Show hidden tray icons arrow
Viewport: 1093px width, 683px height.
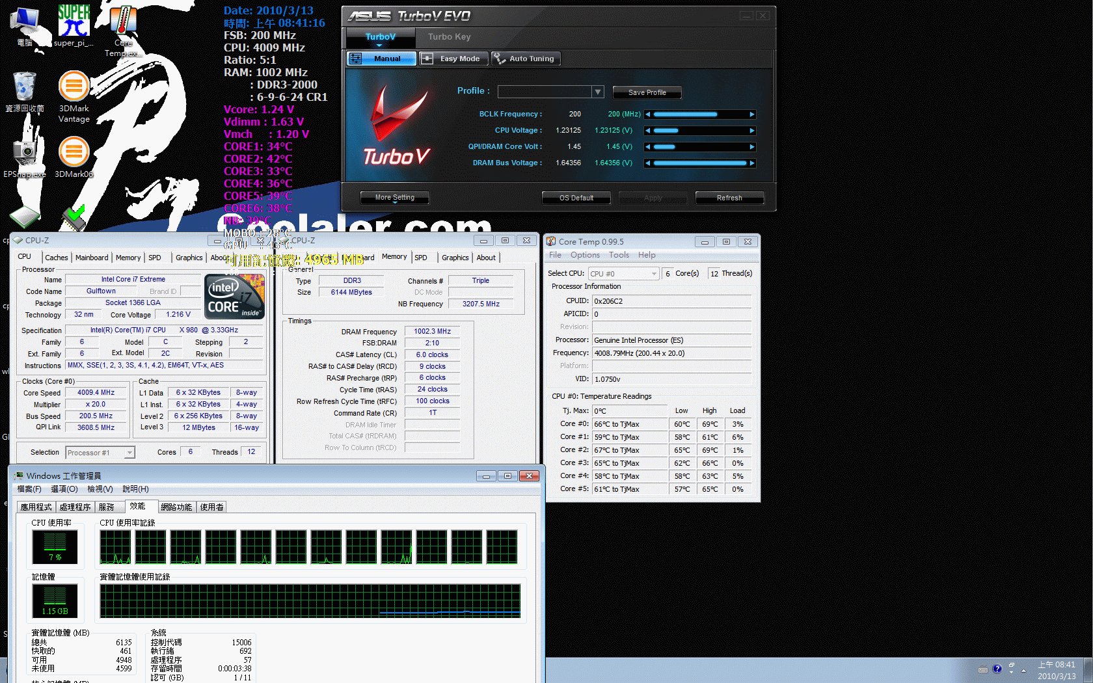[x=1023, y=670]
